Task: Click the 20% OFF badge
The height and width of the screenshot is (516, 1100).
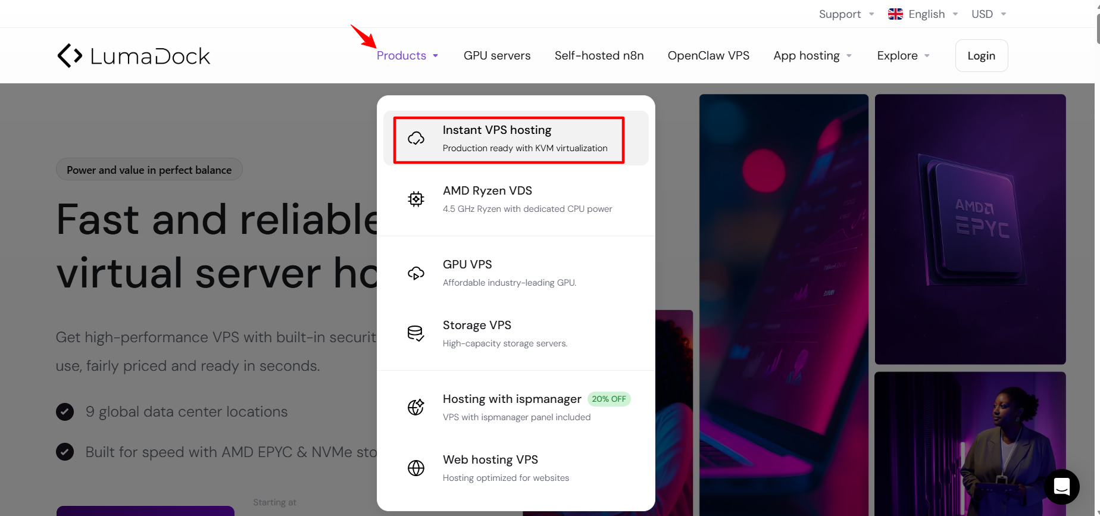Action: point(609,399)
